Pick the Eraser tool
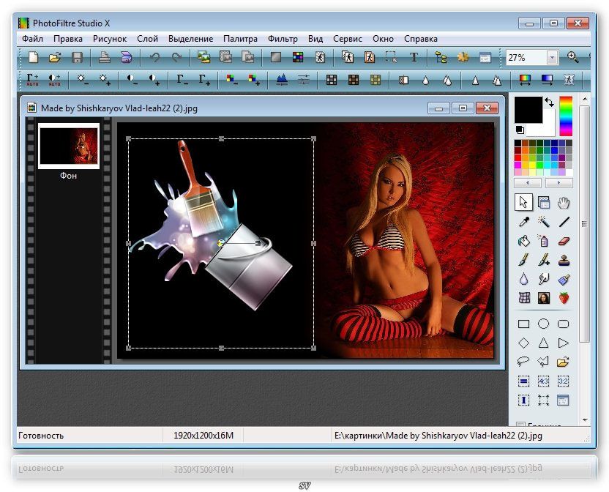609x492 pixels. pyautogui.click(x=564, y=241)
